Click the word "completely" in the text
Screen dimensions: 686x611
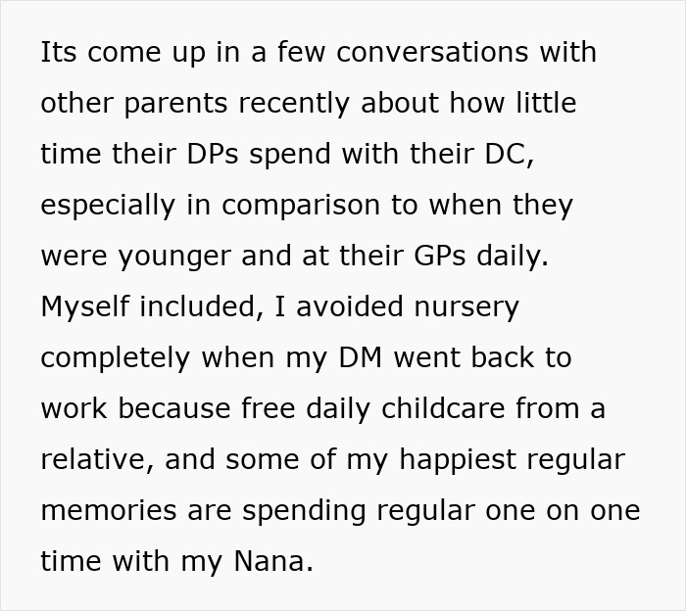tap(116, 358)
